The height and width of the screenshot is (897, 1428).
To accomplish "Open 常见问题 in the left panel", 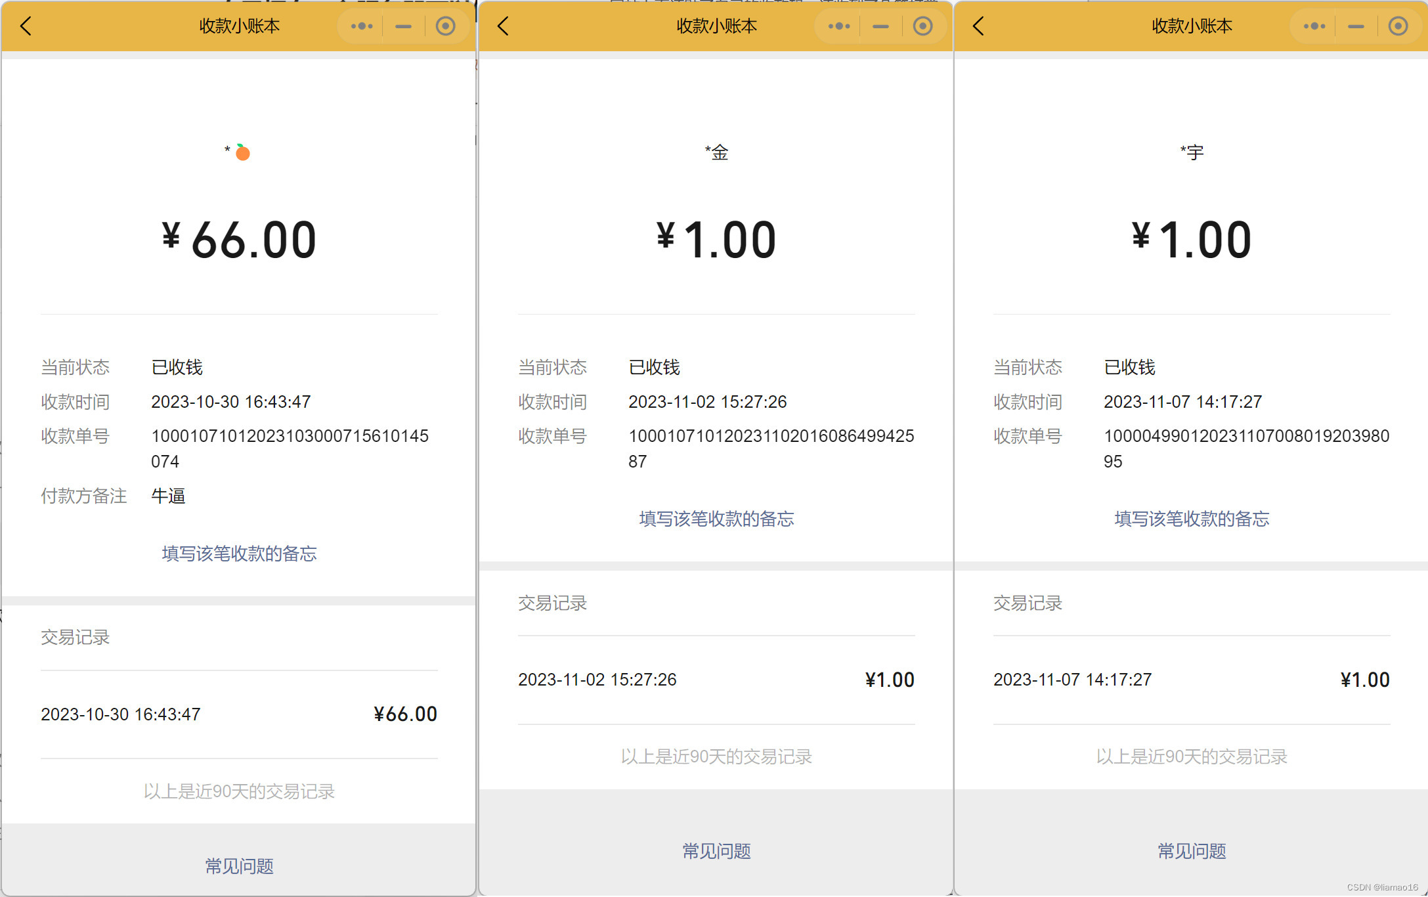I will point(239,866).
